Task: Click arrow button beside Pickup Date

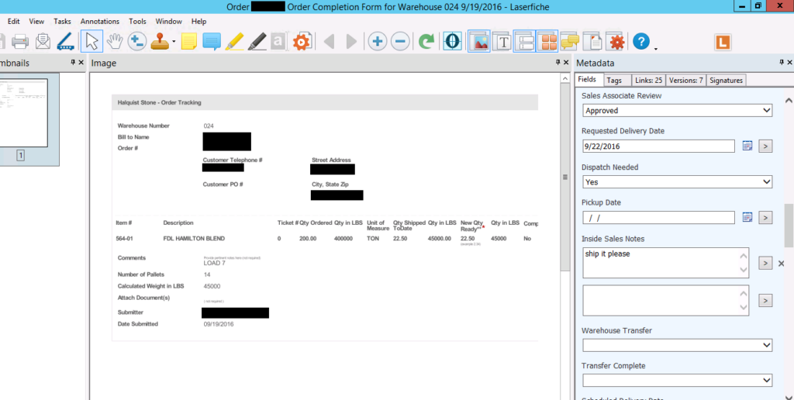Action: pyautogui.click(x=765, y=218)
